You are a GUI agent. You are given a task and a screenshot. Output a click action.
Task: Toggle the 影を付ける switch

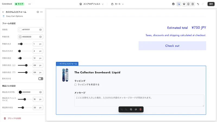41,79
